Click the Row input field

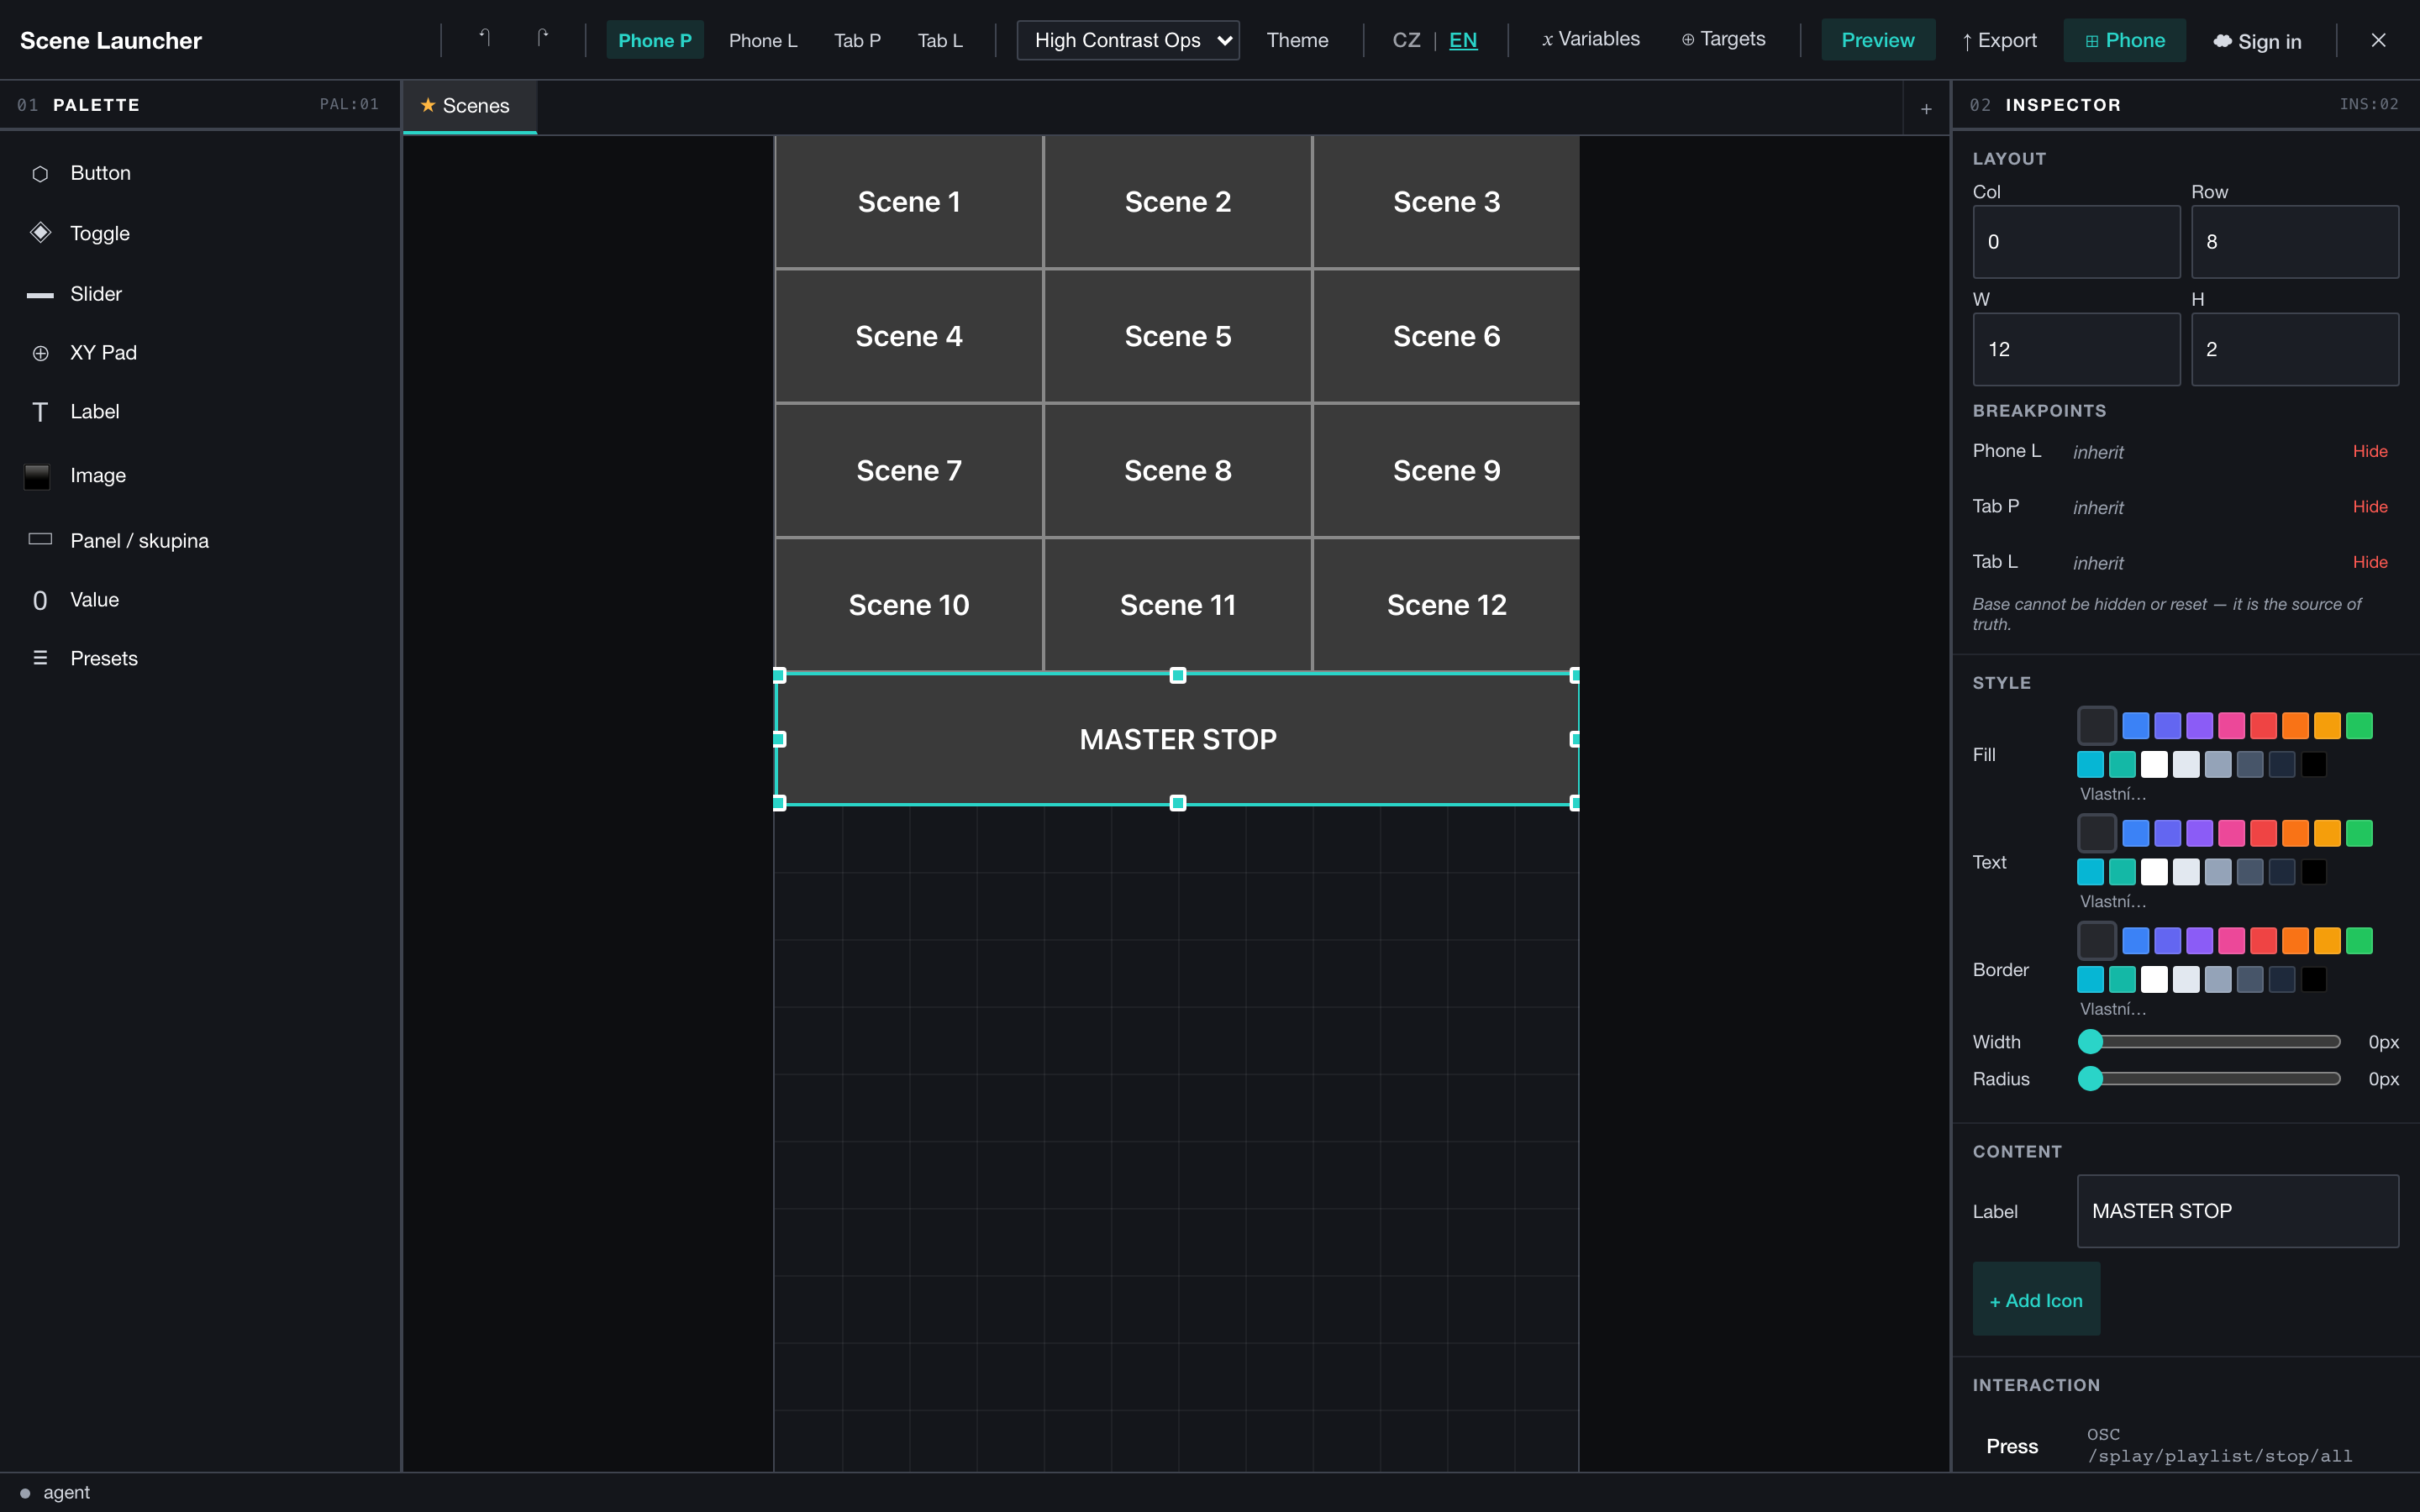(2294, 242)
